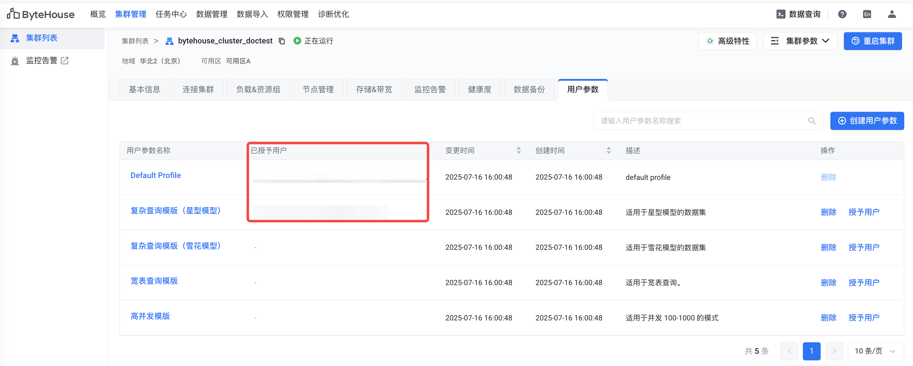The width and height of the screenshot is (913, 366).
Task: Open the data query terminal icon
Action: coord(780,14)
